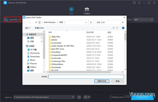158x102 pixels.
Task: Click 新建文件夹 to create new folder
Action: click(39, 28)
